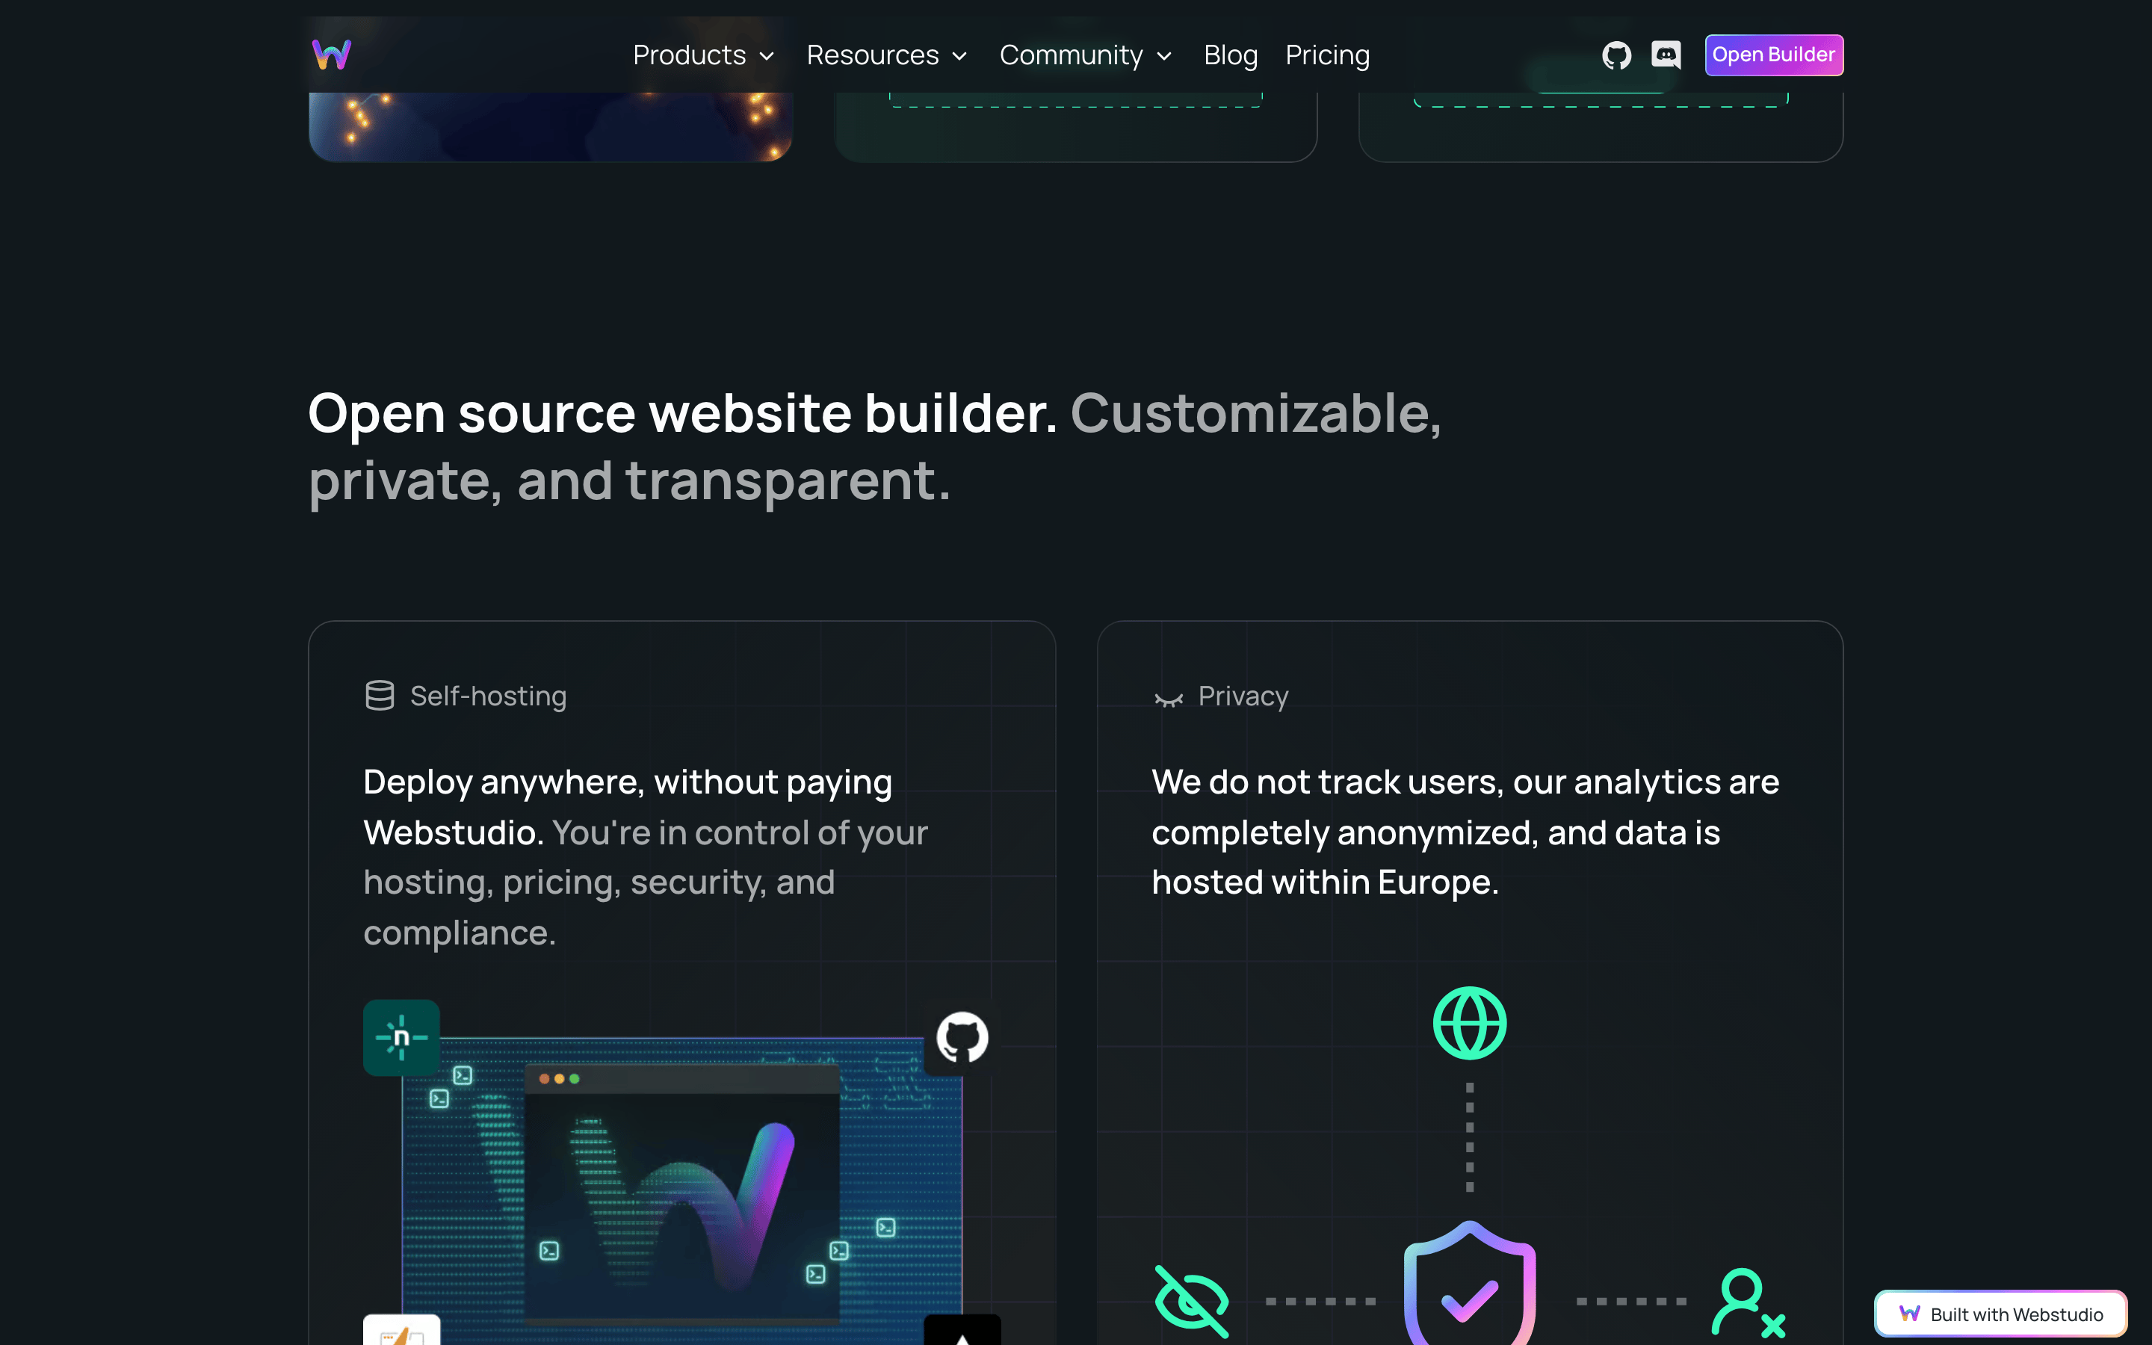Image resolution: width=2152 pixels, height=1345 pixels.
Task: Open the GitHub icon link in navbar
Action: point(1615,55)
